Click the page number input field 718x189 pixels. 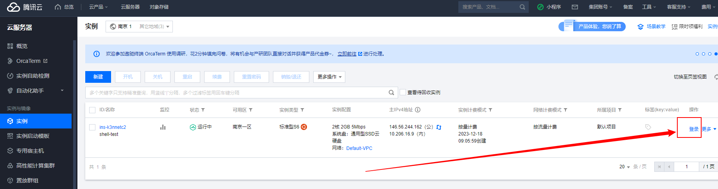tap(686, 167)
